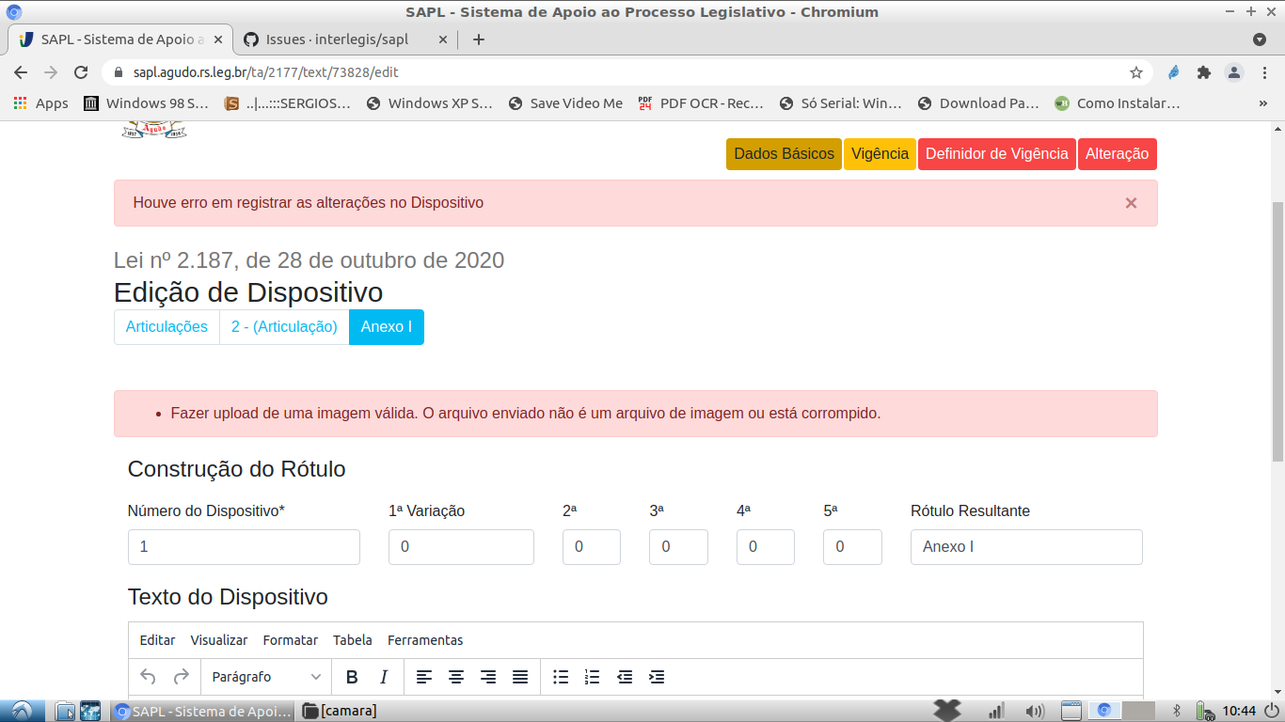Open the PDF OCR bookmark
1285x722 pixels.
tap(701, 103)
